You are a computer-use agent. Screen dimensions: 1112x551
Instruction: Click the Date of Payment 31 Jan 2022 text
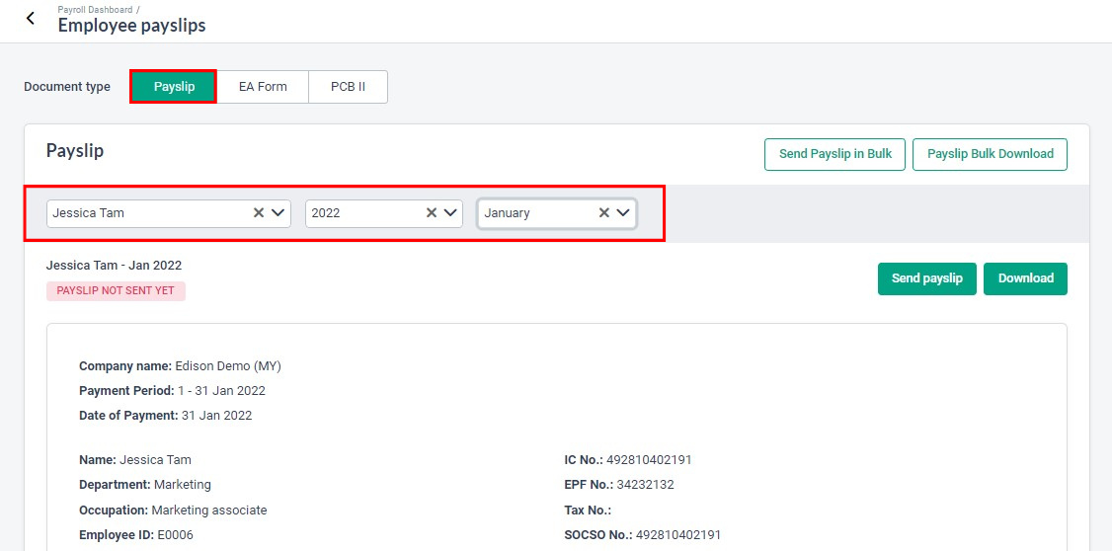(165, 416)
